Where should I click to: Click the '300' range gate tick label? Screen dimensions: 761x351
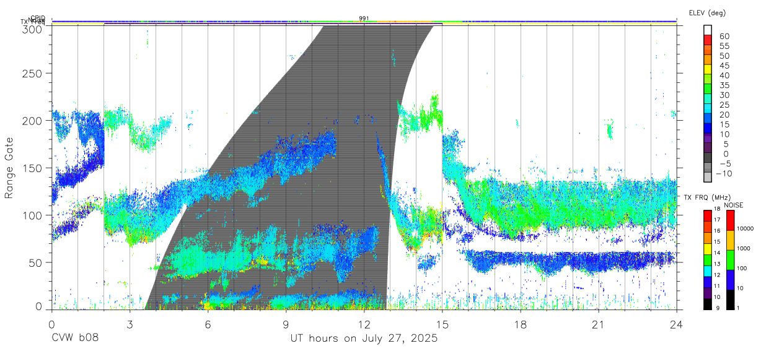(x=32, y=29)
